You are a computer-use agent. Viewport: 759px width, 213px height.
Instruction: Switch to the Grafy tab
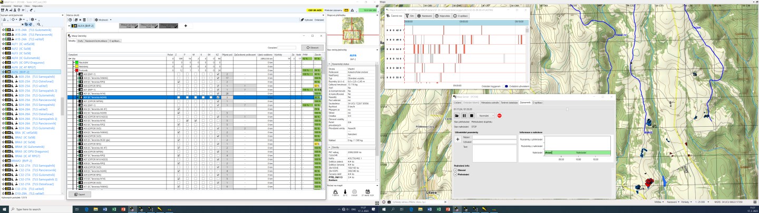point(80,40)
